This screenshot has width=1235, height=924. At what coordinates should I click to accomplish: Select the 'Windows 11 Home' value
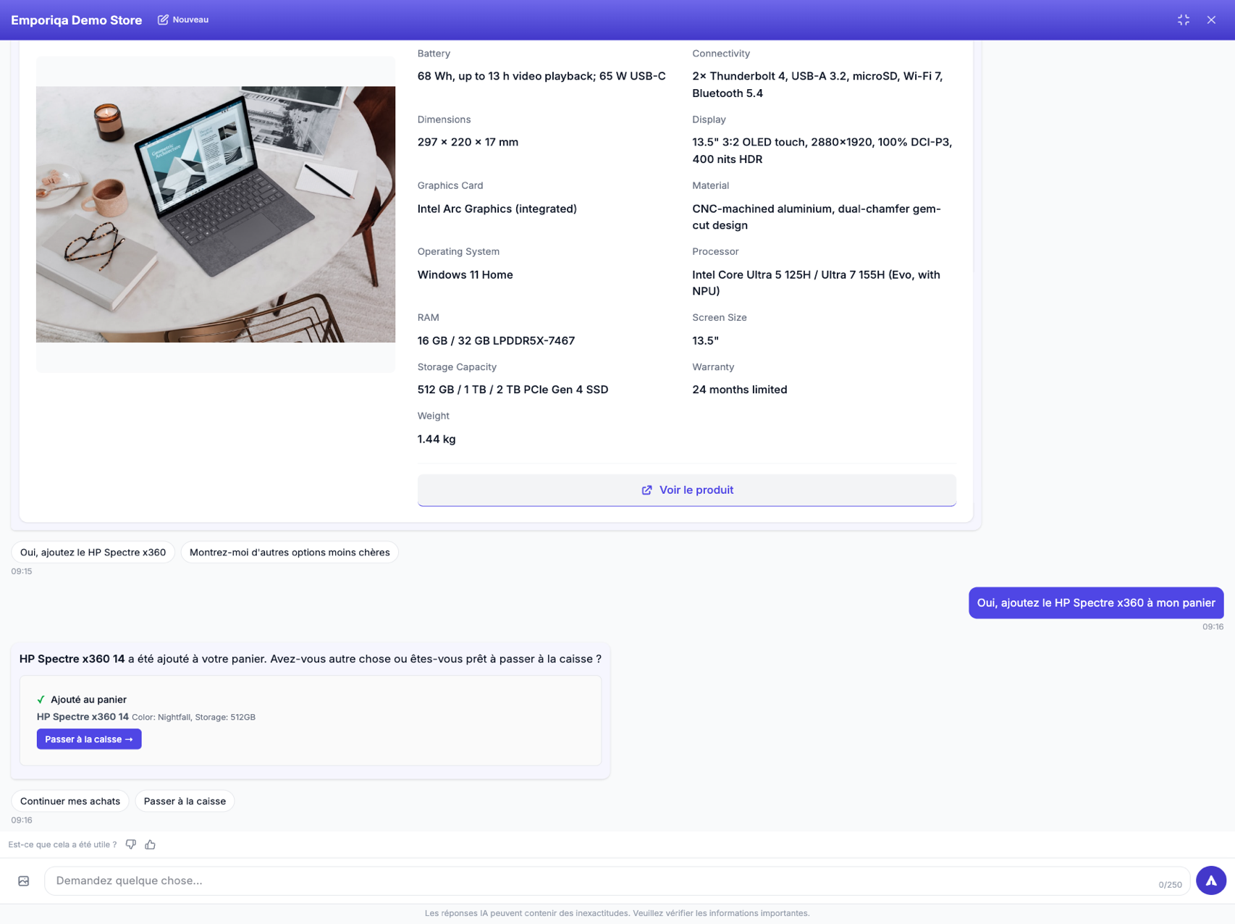click(465, 274)
